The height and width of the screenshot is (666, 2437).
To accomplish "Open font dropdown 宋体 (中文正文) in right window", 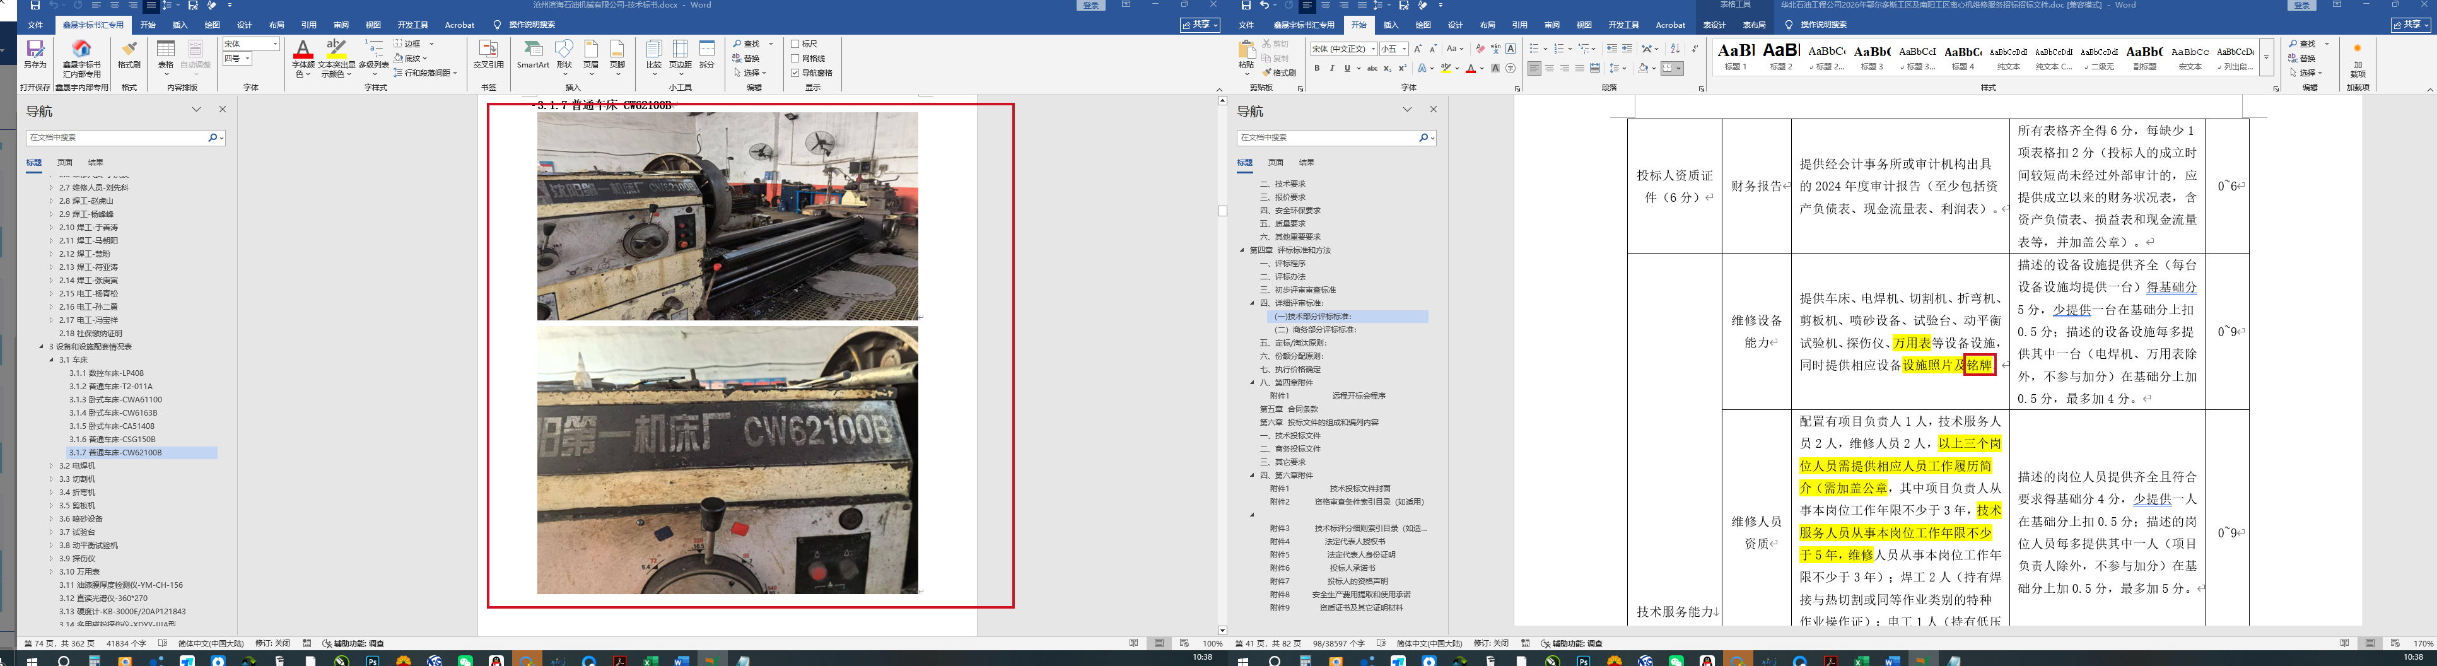I will [x=1372, y=48].
